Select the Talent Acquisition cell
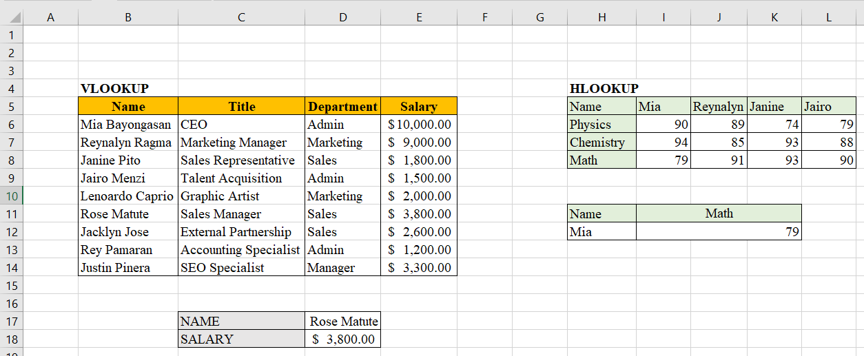This screenshot has width=864, height=356. click(241, 178)
